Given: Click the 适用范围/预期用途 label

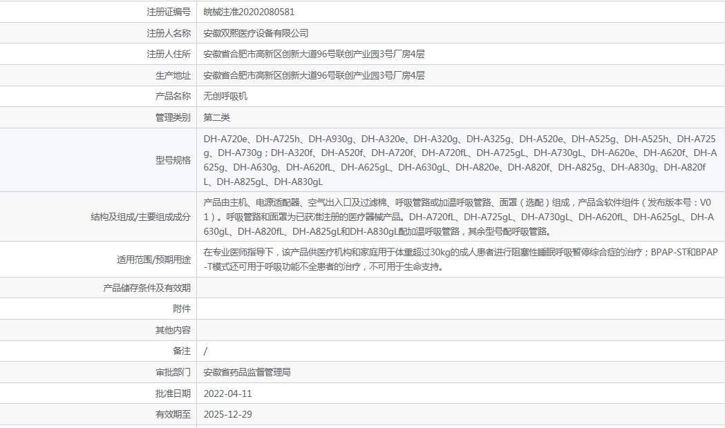Looking at the screenshot, I should (153, 260).
